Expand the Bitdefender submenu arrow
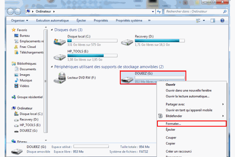 [223, 116]
